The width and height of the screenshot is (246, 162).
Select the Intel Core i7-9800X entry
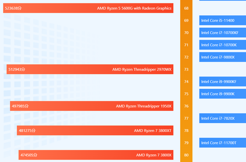point(223,57)
